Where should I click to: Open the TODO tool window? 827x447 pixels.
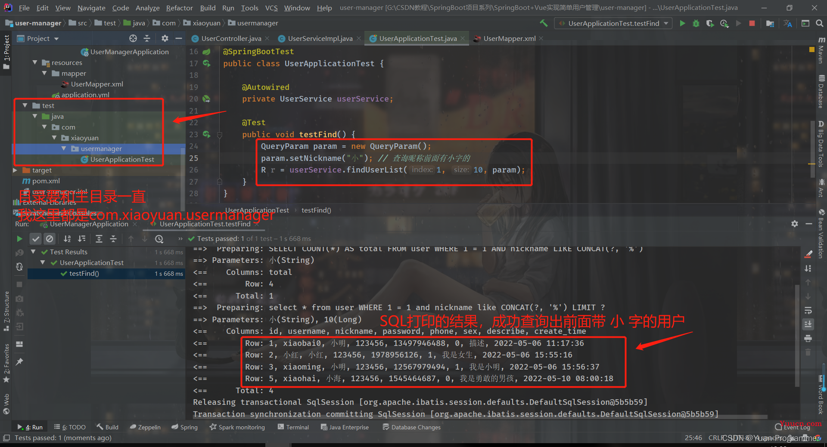click(x=70, y=427)
